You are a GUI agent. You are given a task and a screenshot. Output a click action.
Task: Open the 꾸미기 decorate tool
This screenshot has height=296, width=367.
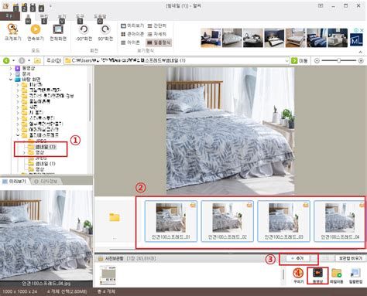point(298,276)
